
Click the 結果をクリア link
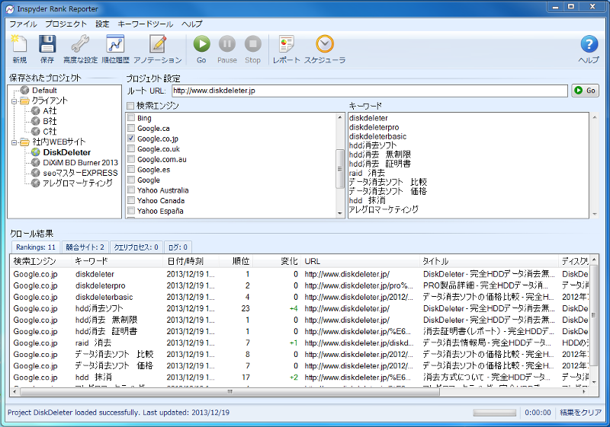580,413
